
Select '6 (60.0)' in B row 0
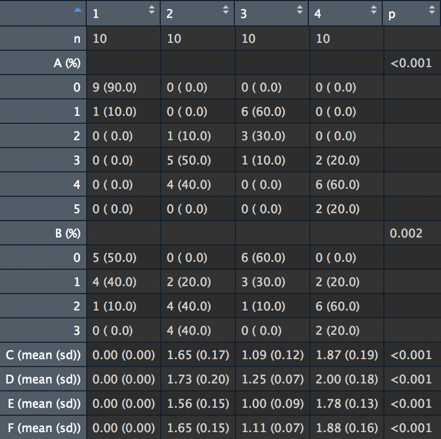coord(272,258)
